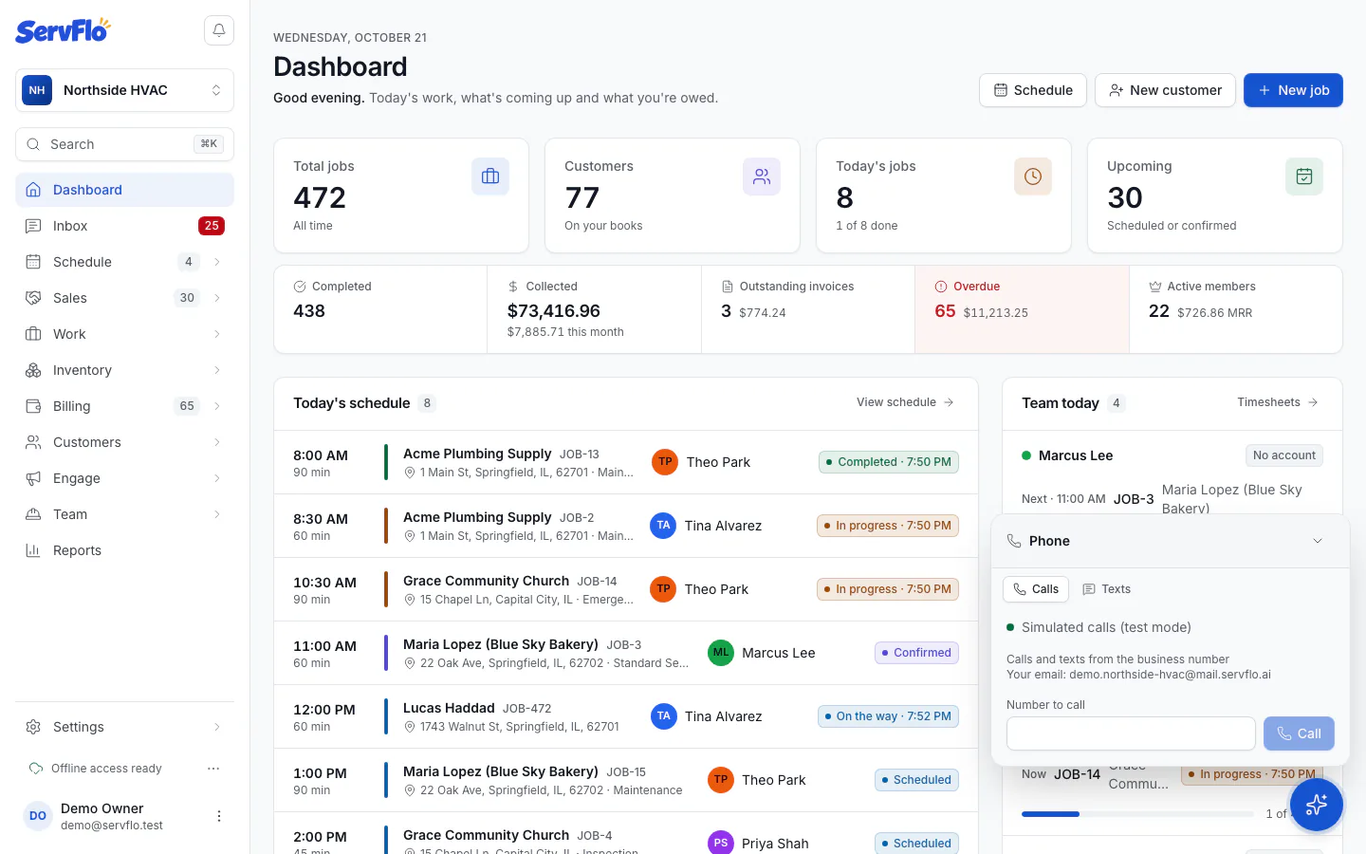Open the Schedule button in header

coord(1033,90)
